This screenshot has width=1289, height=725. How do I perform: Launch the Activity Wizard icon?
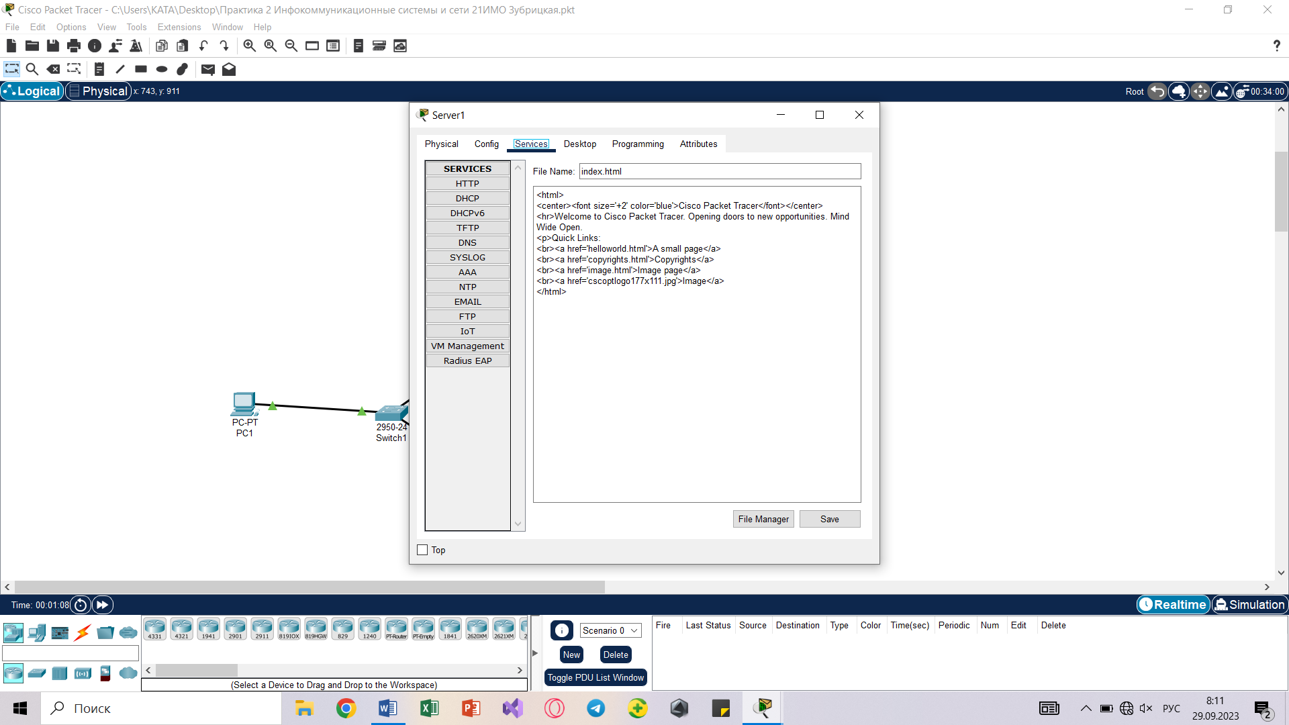(115, 46)
